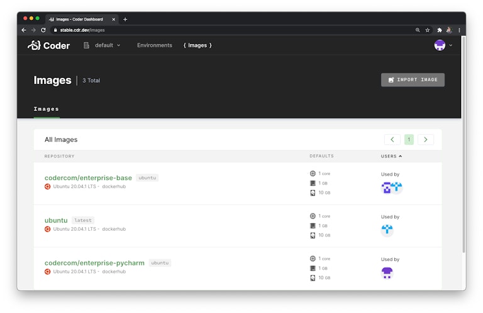The height and width of the screenshot is (313, 483).
Task: Click the disk icon in enterprise-base row
Action: [x=313, y=193]
